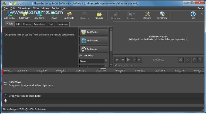Click the media panel scroll up arrow
This screenshot has width=206, height=114.
coord(111,29)
